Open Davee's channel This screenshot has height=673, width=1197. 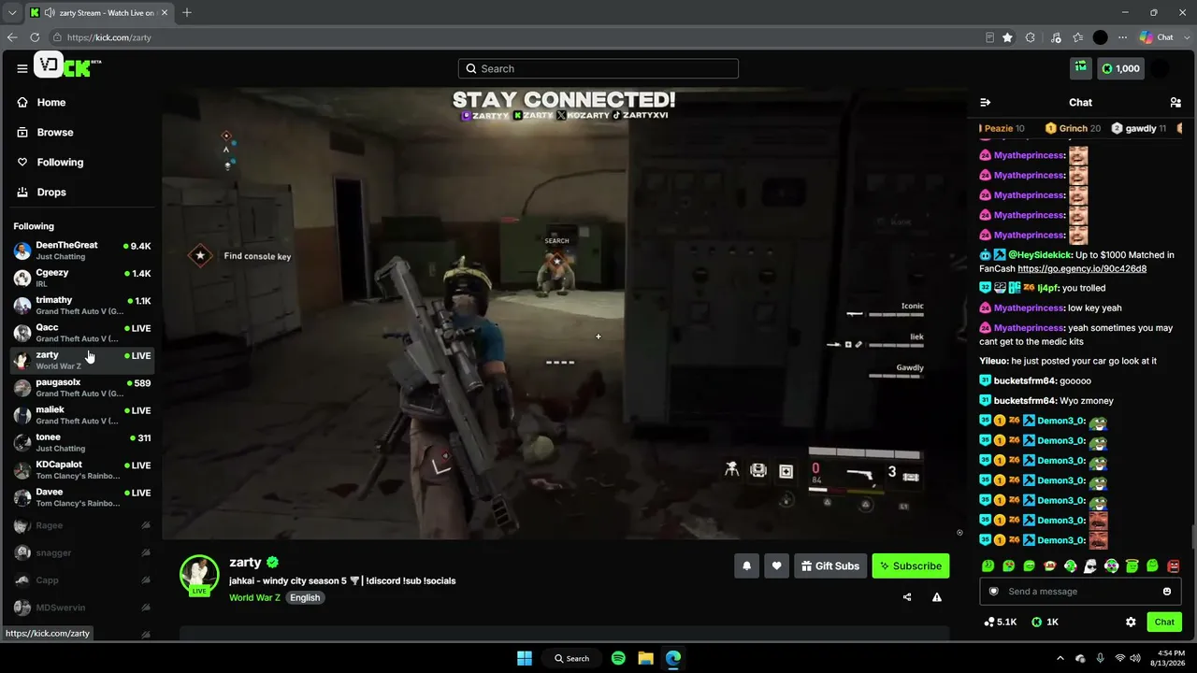82,497
